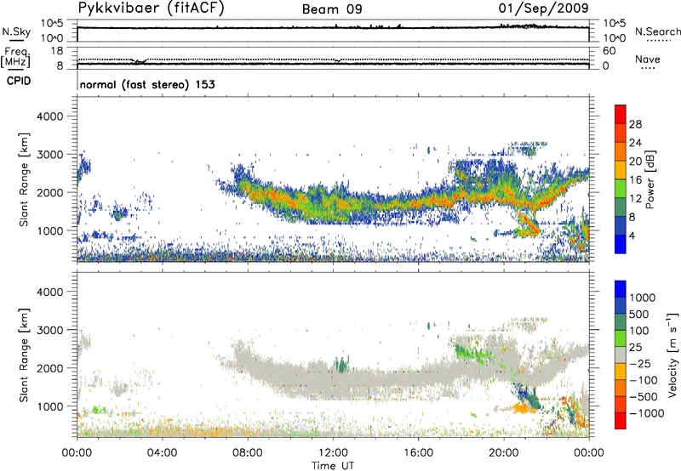Select the 1000 tick of the Velocity panel
The image size is (681, 471).
pos(50,406)
